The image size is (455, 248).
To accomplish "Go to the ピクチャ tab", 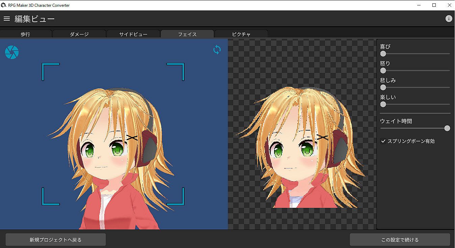I will [241, 34].
